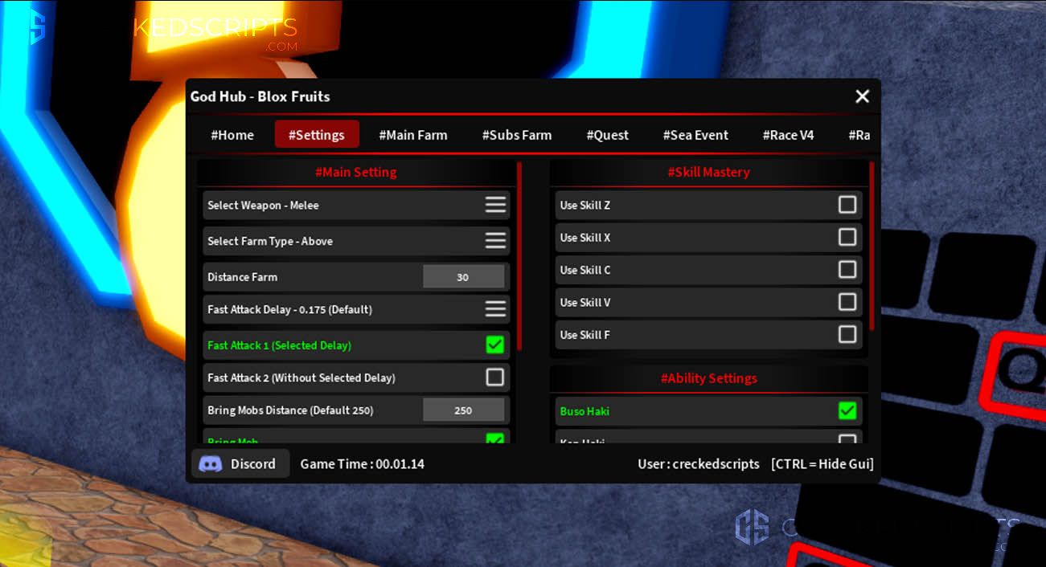The width and height of the screenshot is (1046, 567).
Task: Enable Use Skill F
Action: (847, 334)
